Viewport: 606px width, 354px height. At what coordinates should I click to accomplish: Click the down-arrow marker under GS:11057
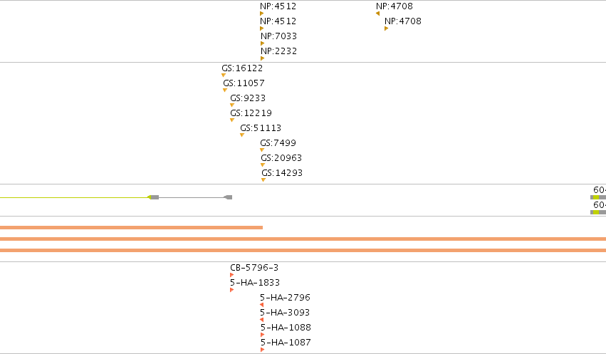click(225, 90)
